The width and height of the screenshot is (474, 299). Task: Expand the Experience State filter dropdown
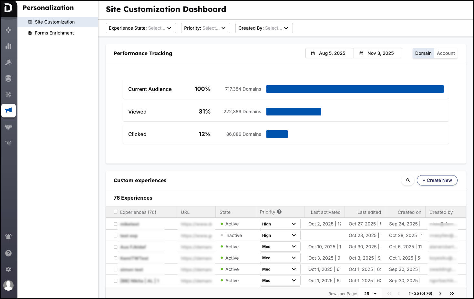[141, 28]
